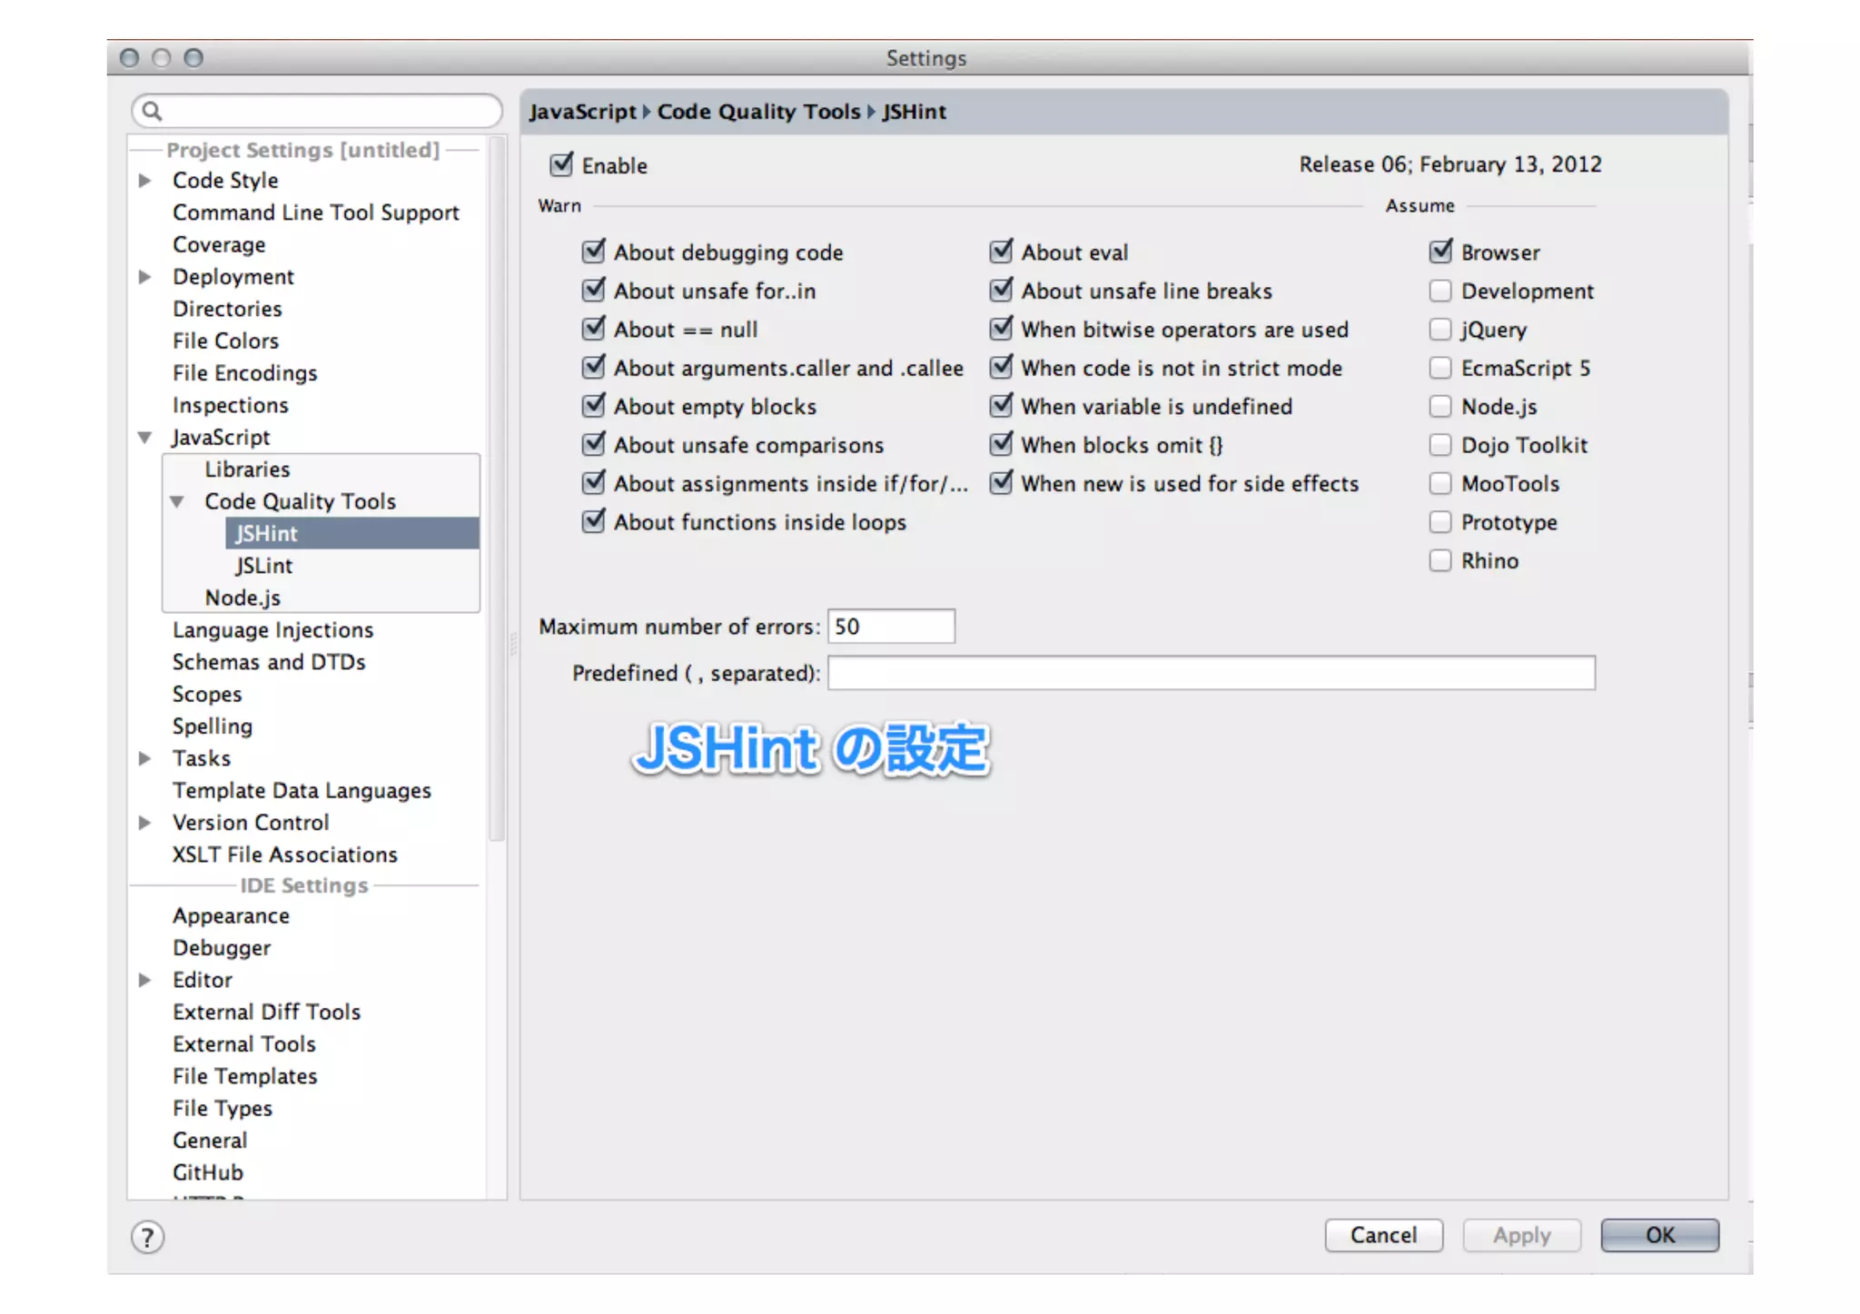The image size is (1860, 1314).
Task: Select JSLint in settings tree
Action: [x=263, y=566]
